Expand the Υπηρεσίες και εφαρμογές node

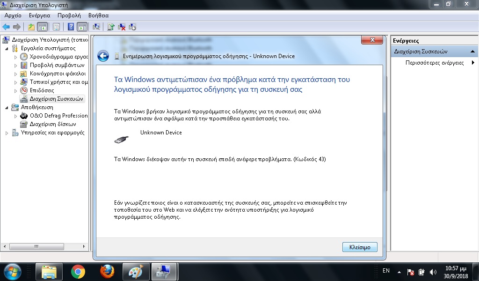point(7,133)
